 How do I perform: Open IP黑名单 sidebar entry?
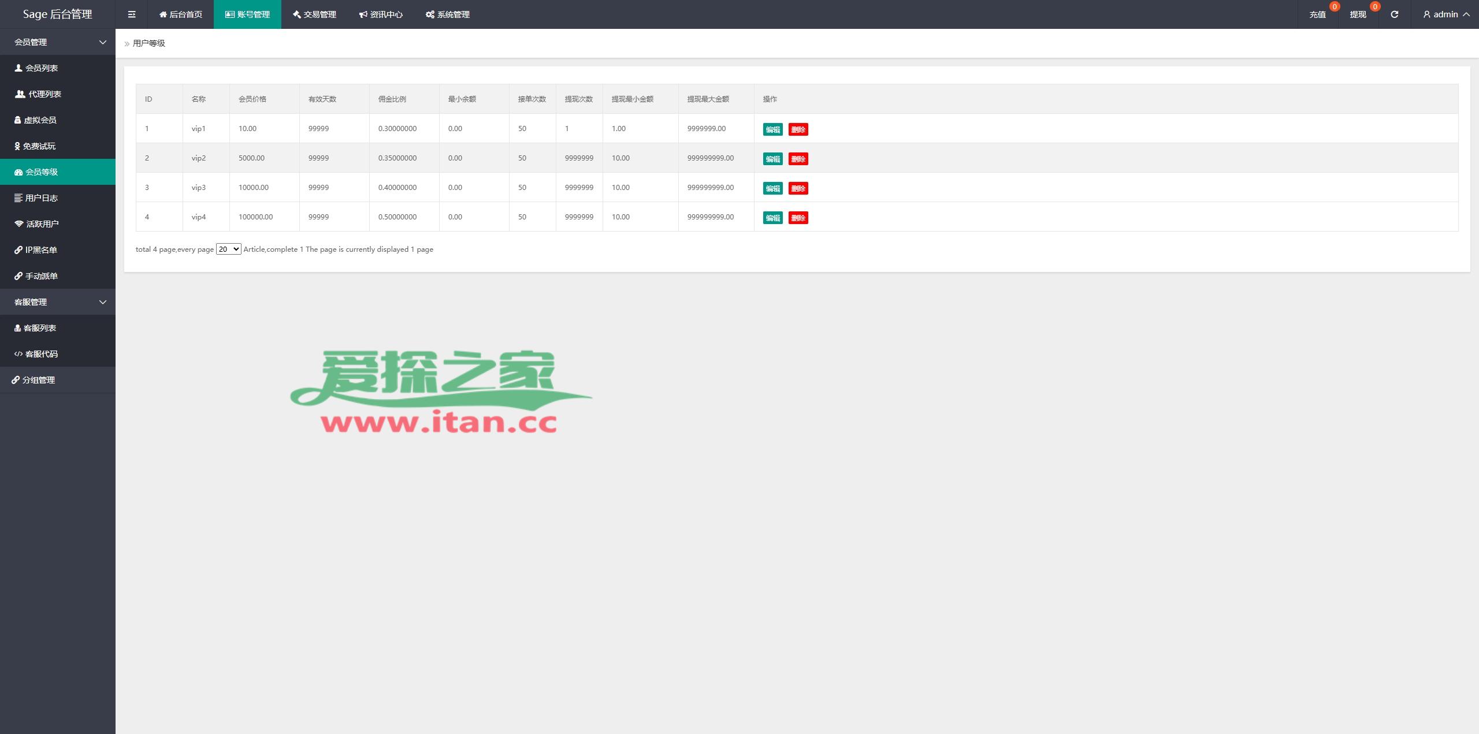pyautogui.click(x=40, y=250)
